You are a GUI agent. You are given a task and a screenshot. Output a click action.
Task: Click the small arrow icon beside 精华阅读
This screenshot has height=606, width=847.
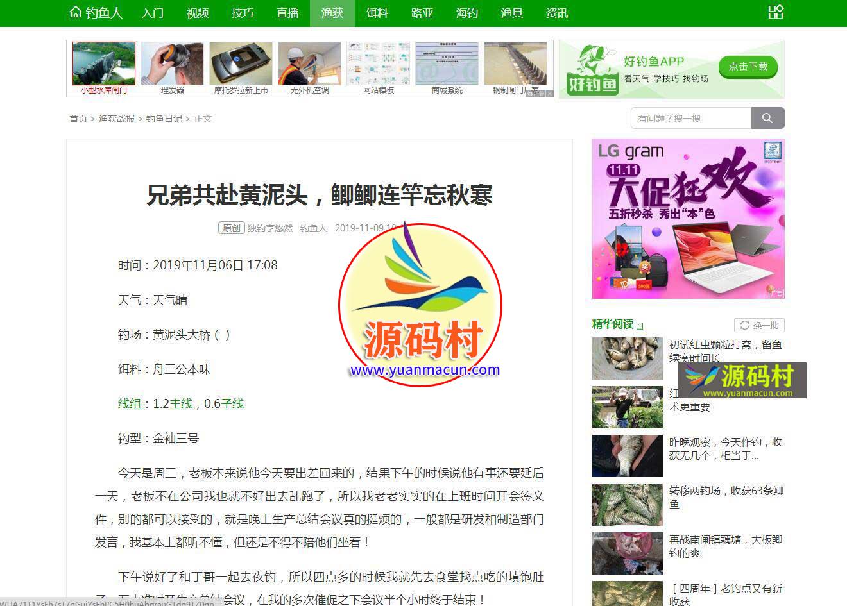[x=640, y=326]
